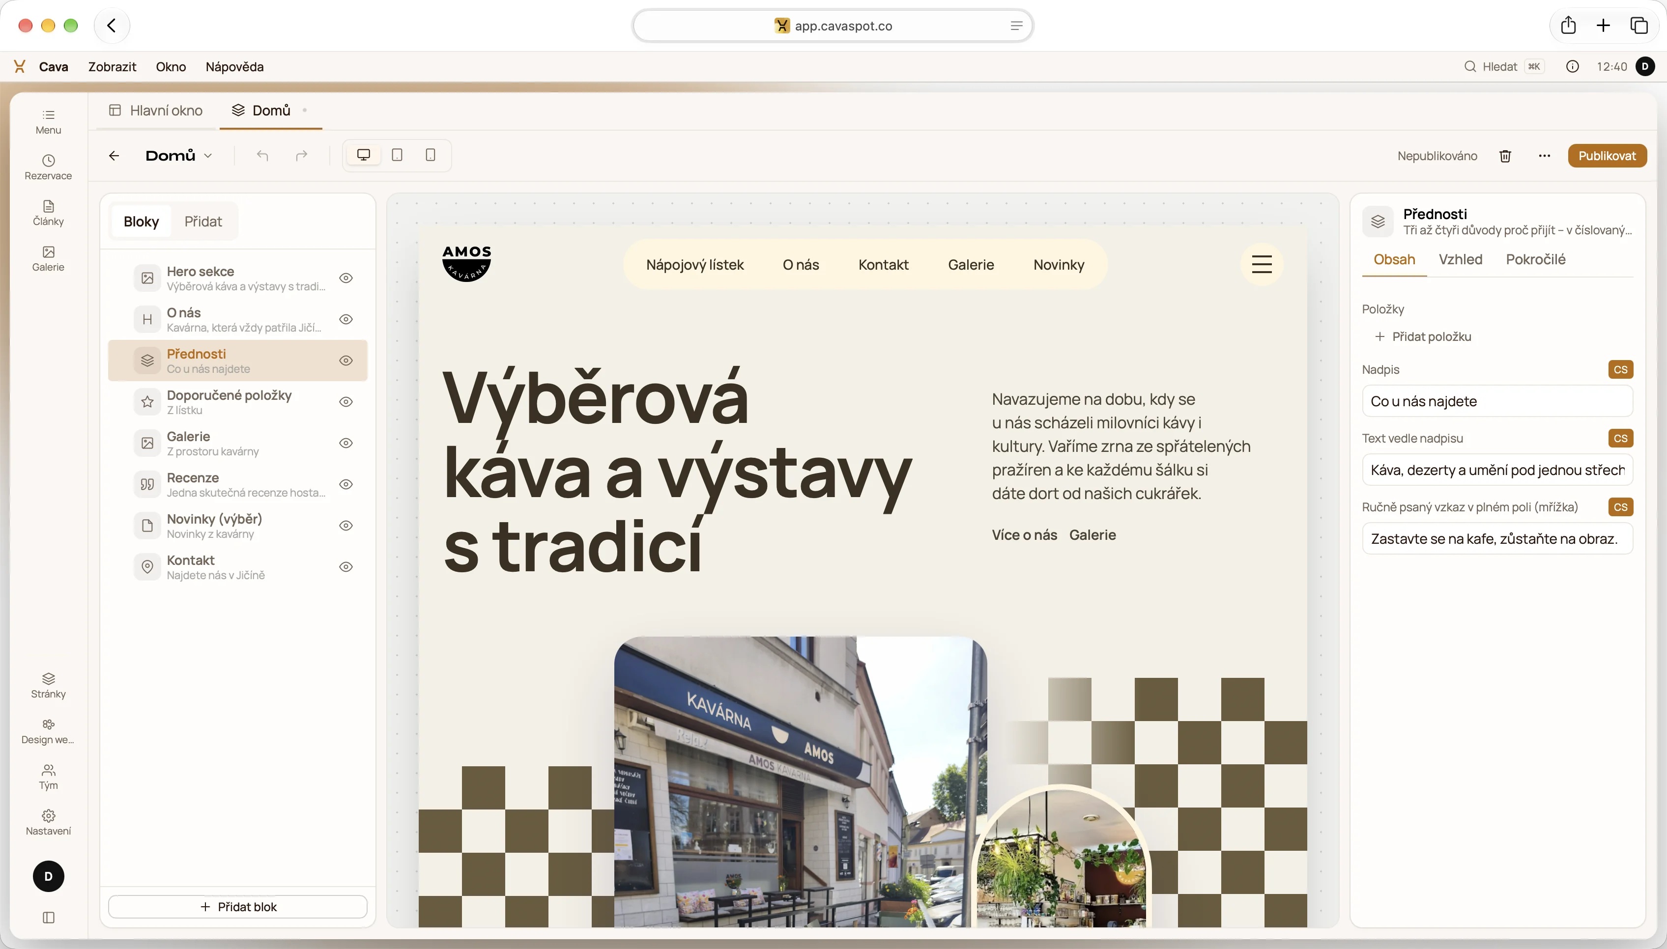Open the Menu section in sidebar
Viewport: 1667px width, 949px height.
point(48,122)
